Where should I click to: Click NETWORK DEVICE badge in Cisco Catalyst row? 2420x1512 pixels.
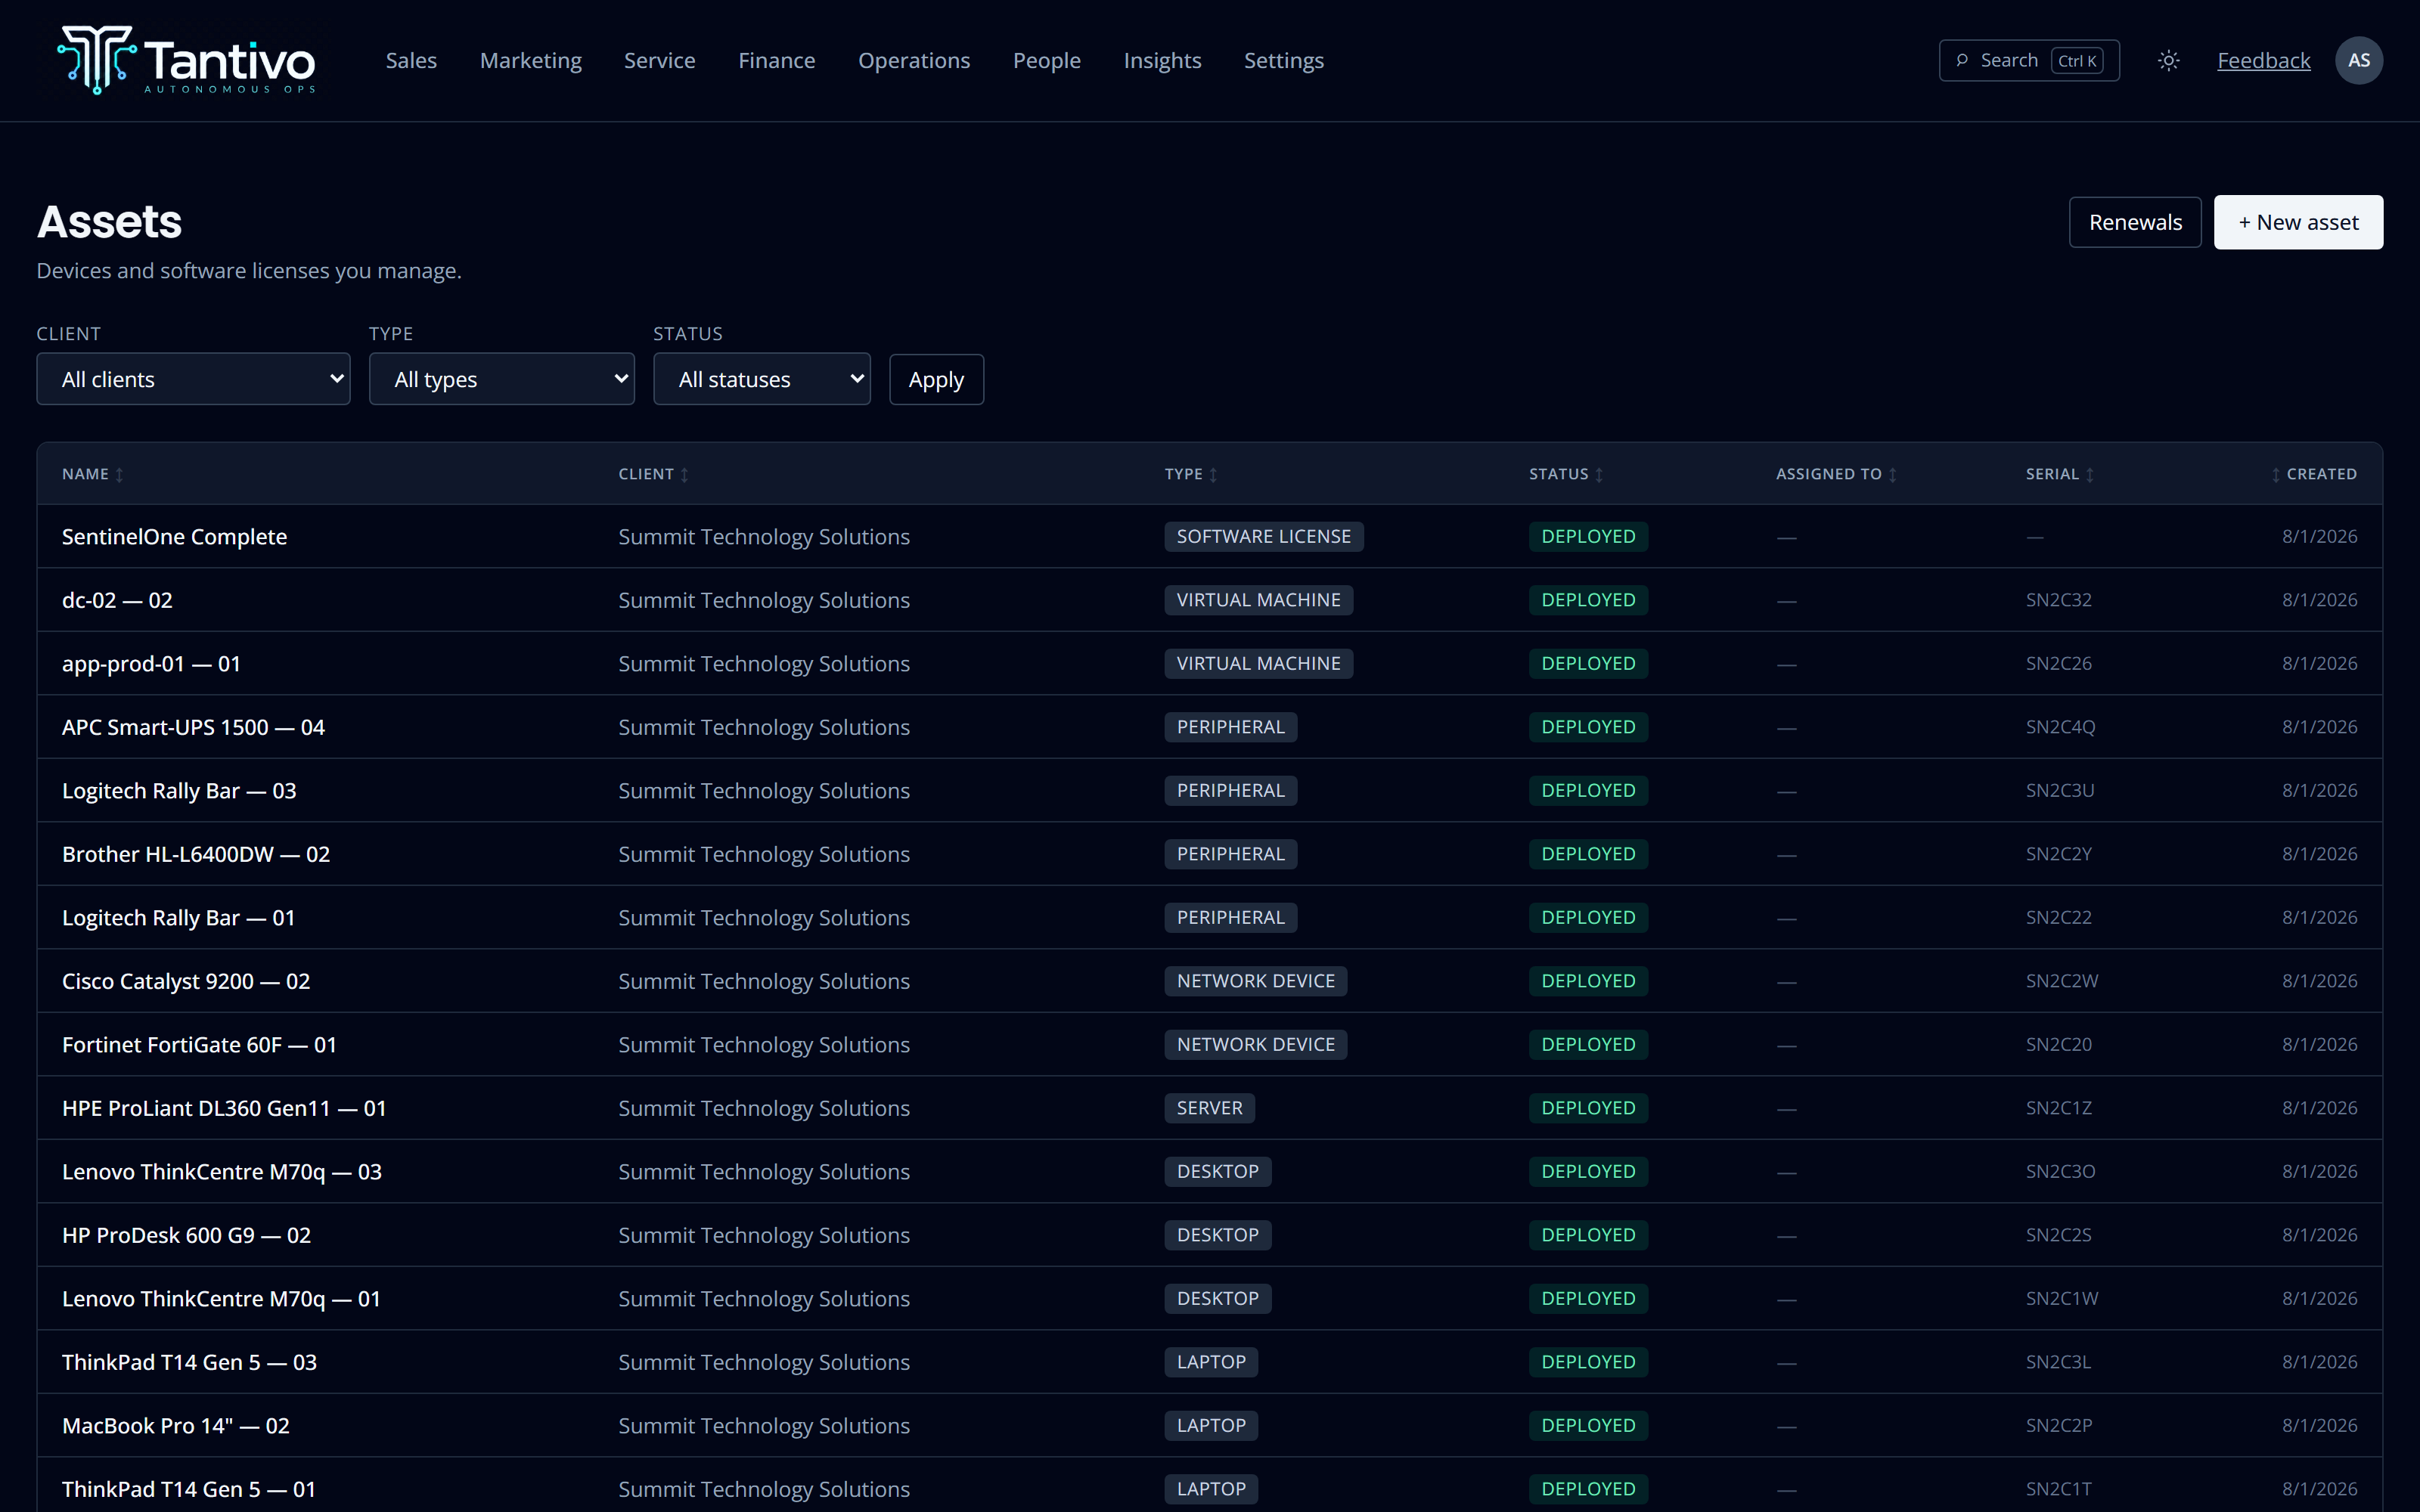1255,981
